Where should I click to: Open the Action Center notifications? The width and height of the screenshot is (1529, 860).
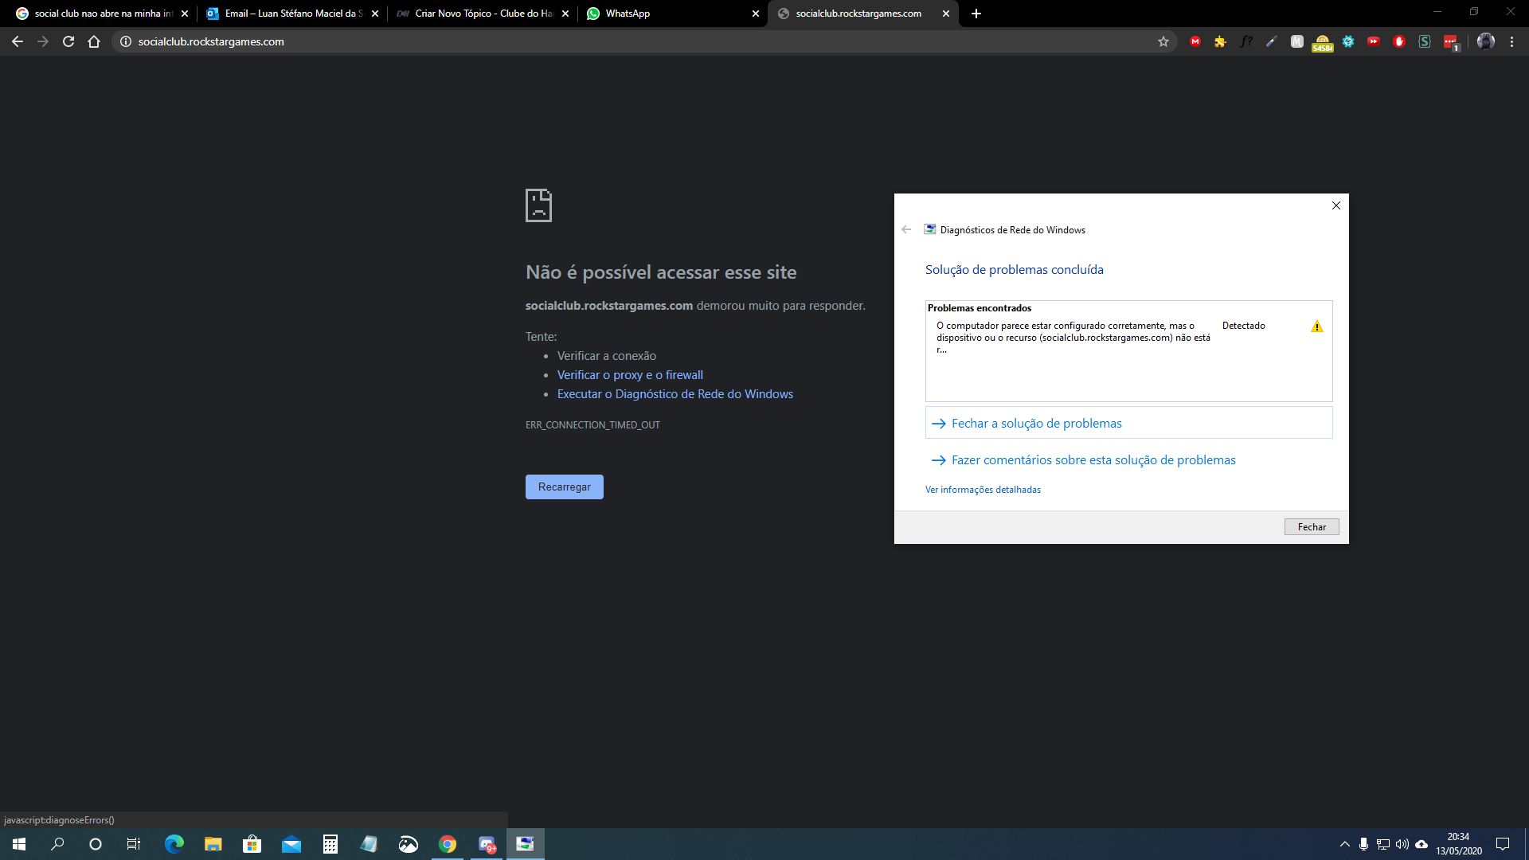coord(1503,844)
